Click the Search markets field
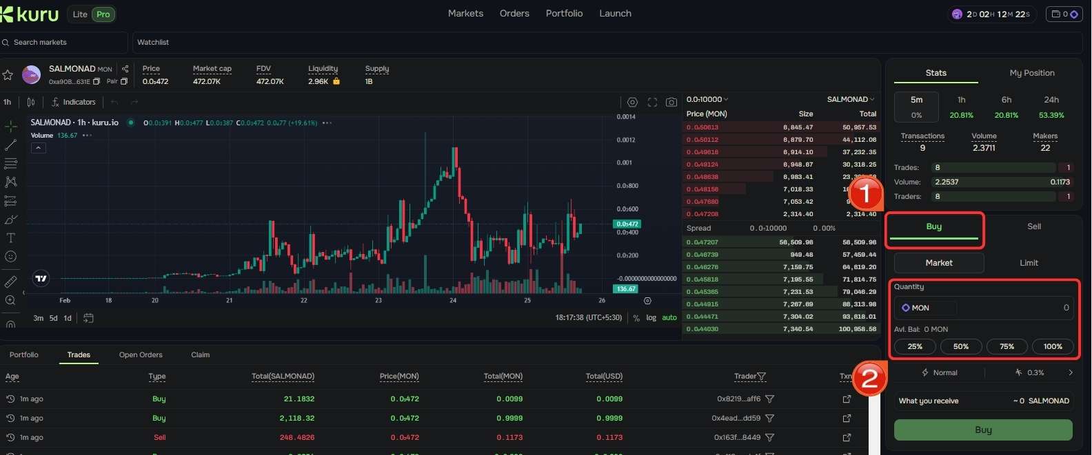This screenshot has width=1092, height=455. pyautogui.click(x=64, y=42)
